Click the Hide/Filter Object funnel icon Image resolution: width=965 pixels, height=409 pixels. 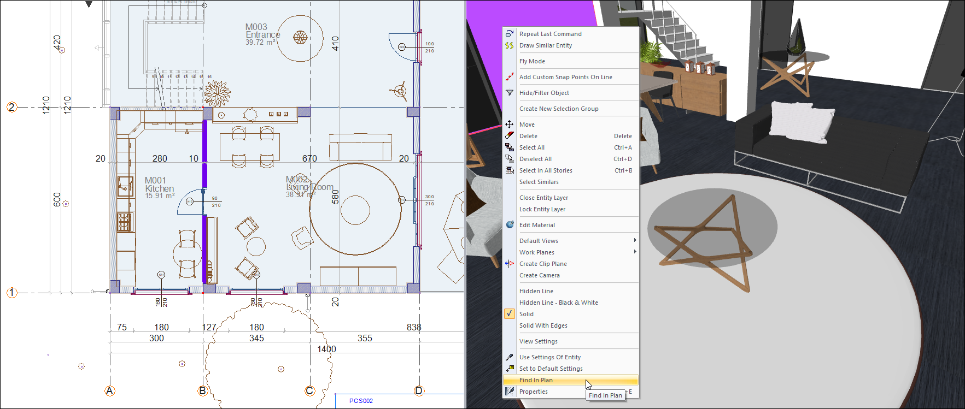click(x=509, y=93)
